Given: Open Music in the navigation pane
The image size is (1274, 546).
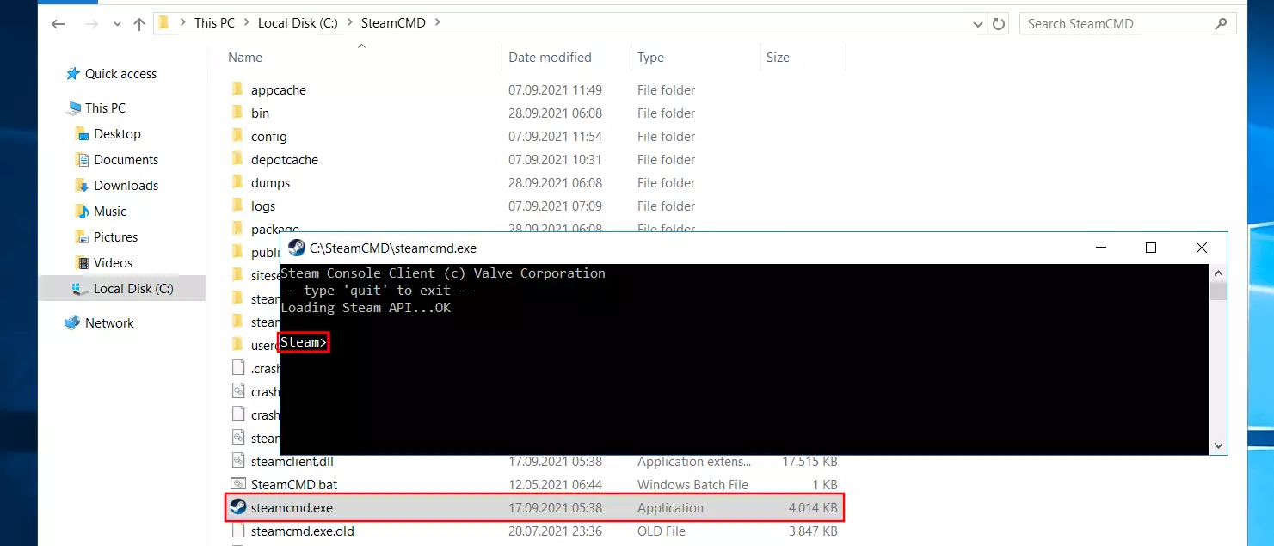Looking at the screenshot, I should [110, 212].
